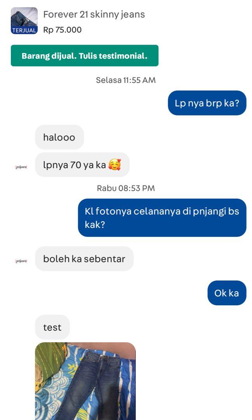Viewport: 252px width, 420px height.
Task: Select the 'Kl fotonya celananya' blue message
Action: [162, 218]
